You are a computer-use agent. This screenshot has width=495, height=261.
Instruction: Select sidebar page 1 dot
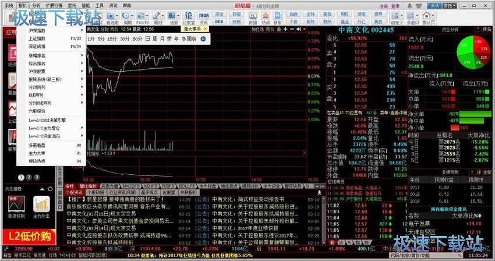tap(21, 177)
